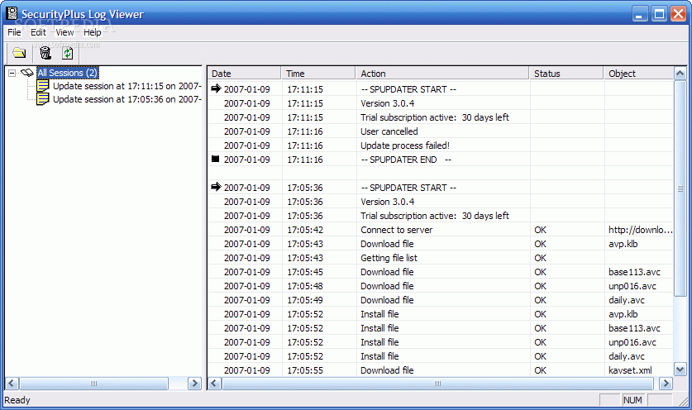Select Install file row for daily.avc
Viewport: 692px width, 410px height.
tap(441, 356)
